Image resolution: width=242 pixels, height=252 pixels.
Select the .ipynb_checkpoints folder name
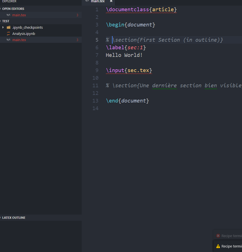point(28,28)
